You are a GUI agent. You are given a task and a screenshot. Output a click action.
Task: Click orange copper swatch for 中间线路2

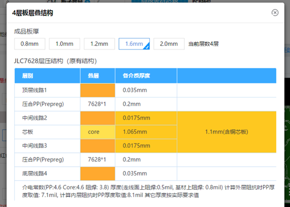(98, 118)
